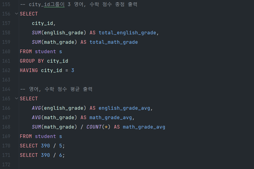
Task: Click english_grade_avg alias
Action: click(124, 108)
